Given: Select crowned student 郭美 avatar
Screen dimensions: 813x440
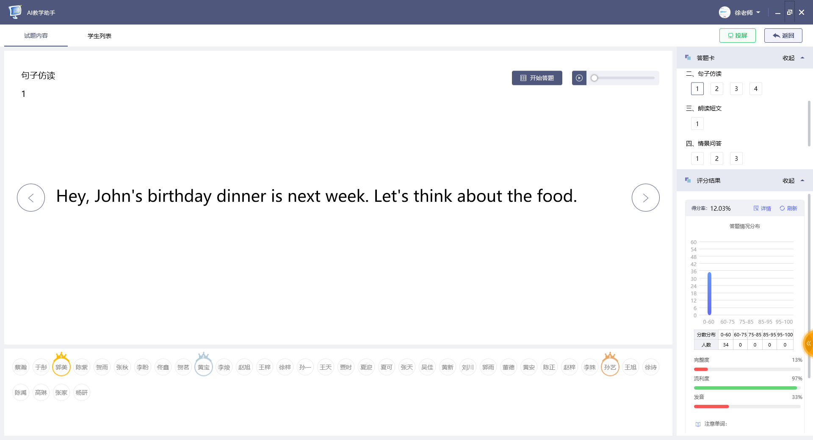Looking at the screenshot, I should tap(61, 366).
